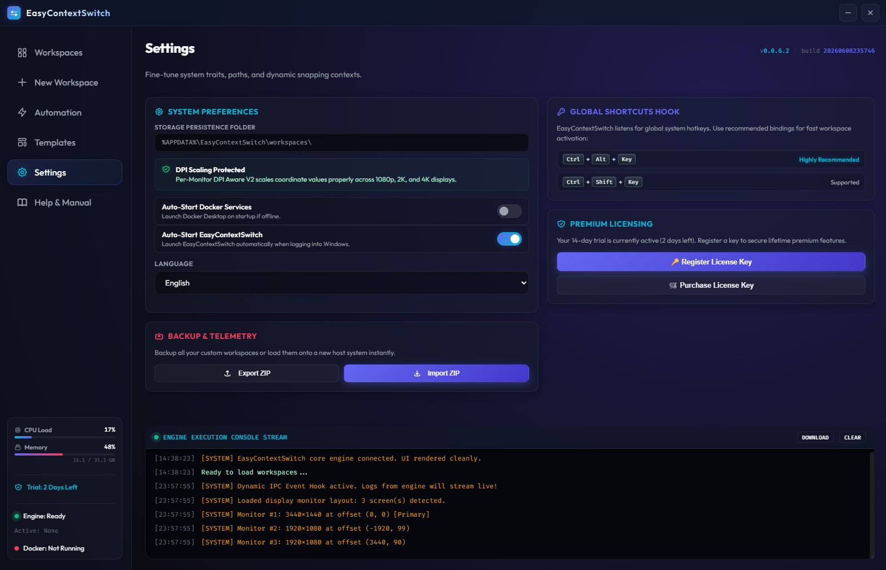Viewport: 886px width, 570px height.
Task: Click the System Preferences gear icon
Action: point(159,112)
